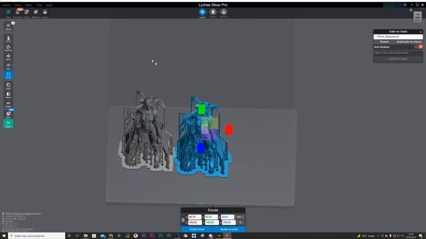Select the Scale tool in left sidebar
The image size is (426, 239).
[x=9, y=75]
